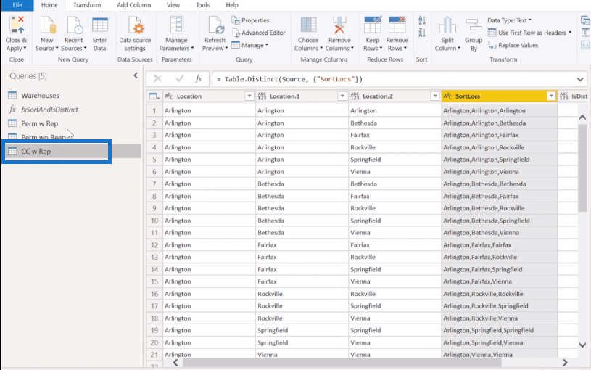Image resolution: width=591 pixels, height=370 pixels.
Task: Select the Warehouses query
Action: [40, 95]
